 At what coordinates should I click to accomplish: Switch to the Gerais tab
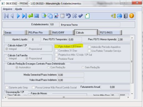coord(15,33)
